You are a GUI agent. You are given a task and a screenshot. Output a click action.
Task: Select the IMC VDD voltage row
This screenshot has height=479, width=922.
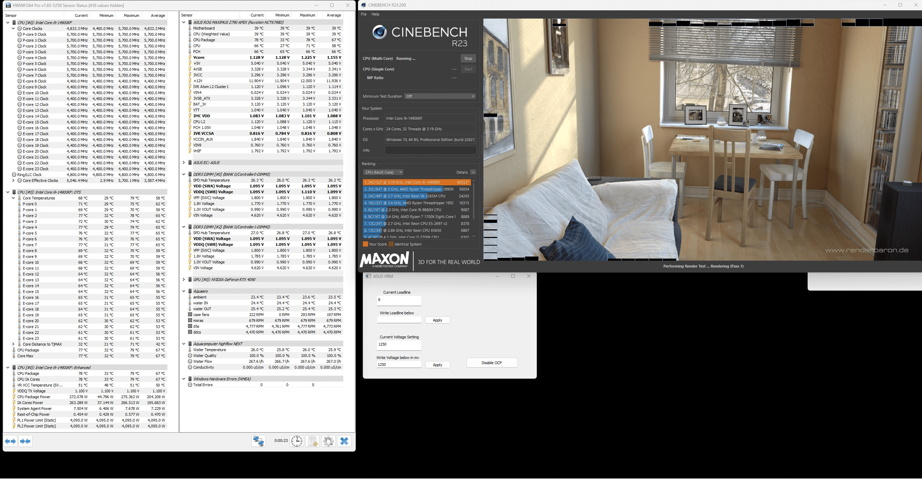click(x=265, y=116)
